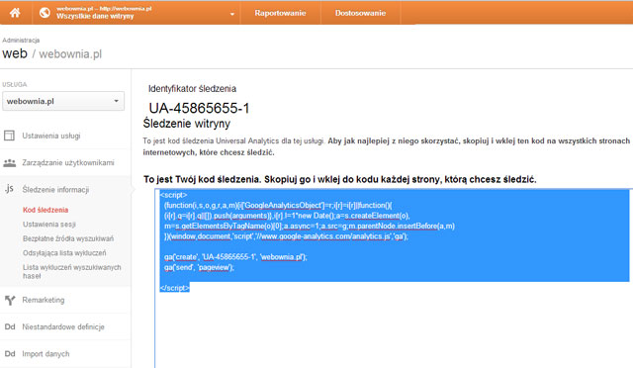
Task: Click the closing </script> tag line
Action: click(x=174, y=288)
